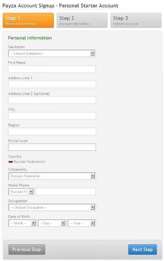The width and height of the screenshot is (164, 261).
Task: Click the Region input field
Action: pos(52,131)
